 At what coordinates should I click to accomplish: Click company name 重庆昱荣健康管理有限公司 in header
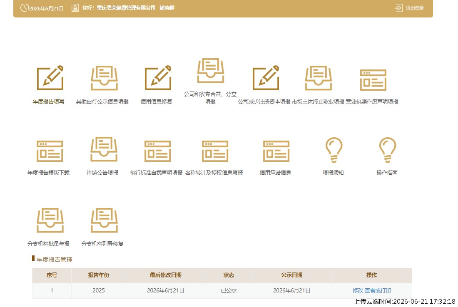point(126,8)
